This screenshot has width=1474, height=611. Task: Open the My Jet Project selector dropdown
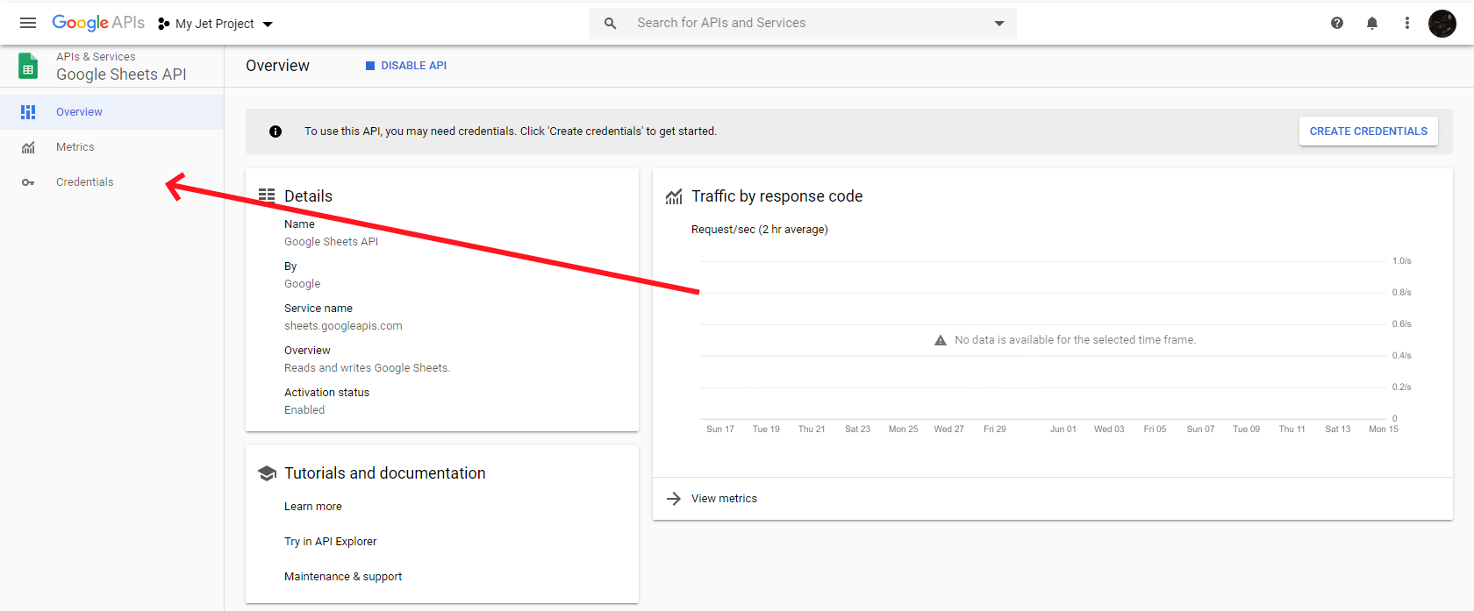click(x=216, y=24)
